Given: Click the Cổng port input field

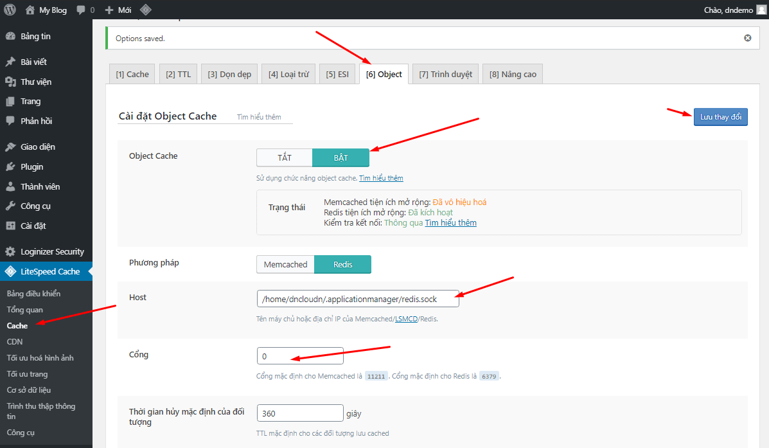Looking at the screenshot, I should tap(300, 356).
